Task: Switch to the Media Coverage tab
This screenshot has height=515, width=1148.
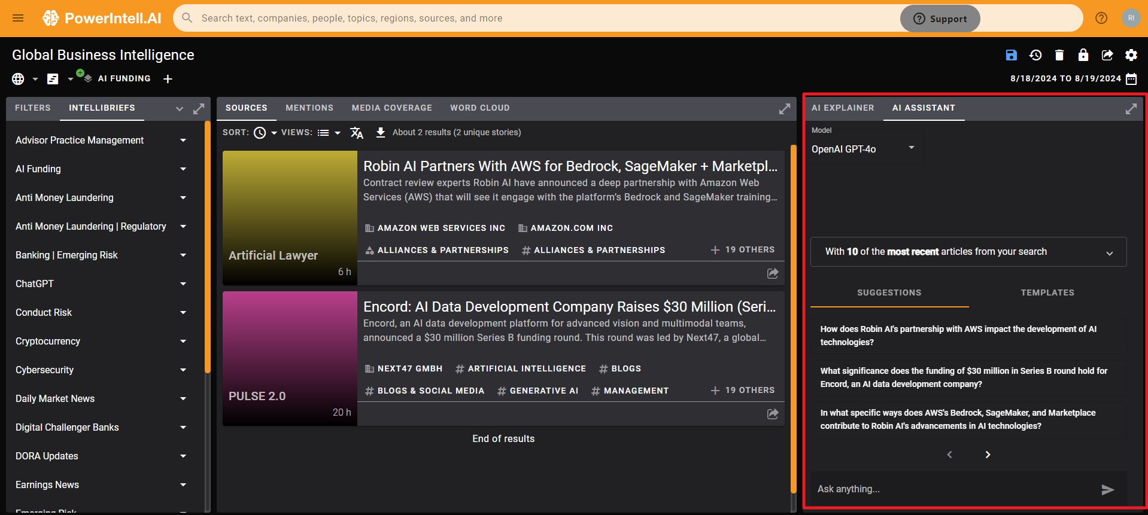Action: click(392, 108)
